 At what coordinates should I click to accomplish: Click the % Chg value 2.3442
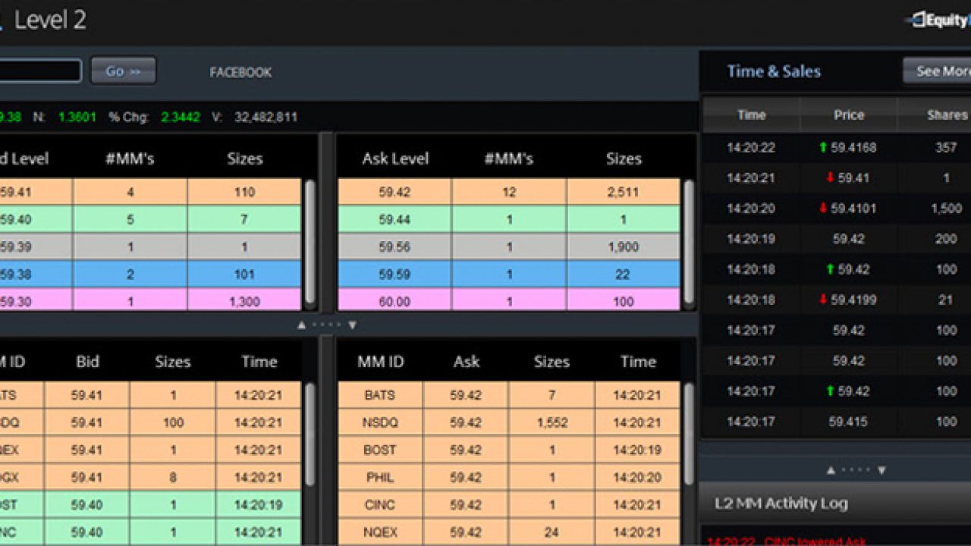pos(181,117)
